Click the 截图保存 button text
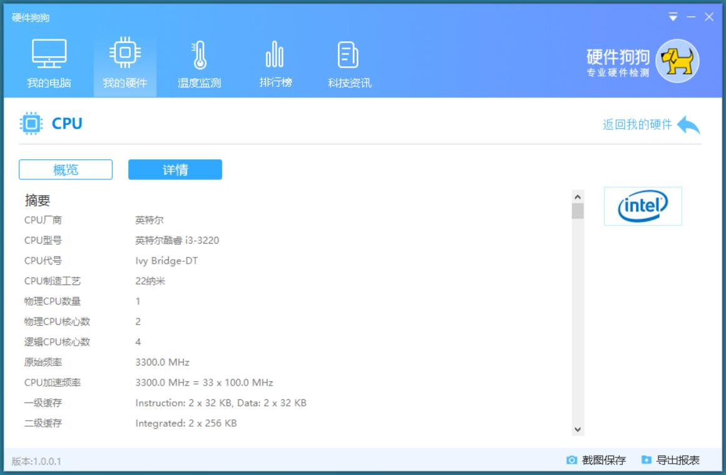Image resolution: width=726 pixels, height=475 pixels. pyautogui.click(x=603, y=461)
